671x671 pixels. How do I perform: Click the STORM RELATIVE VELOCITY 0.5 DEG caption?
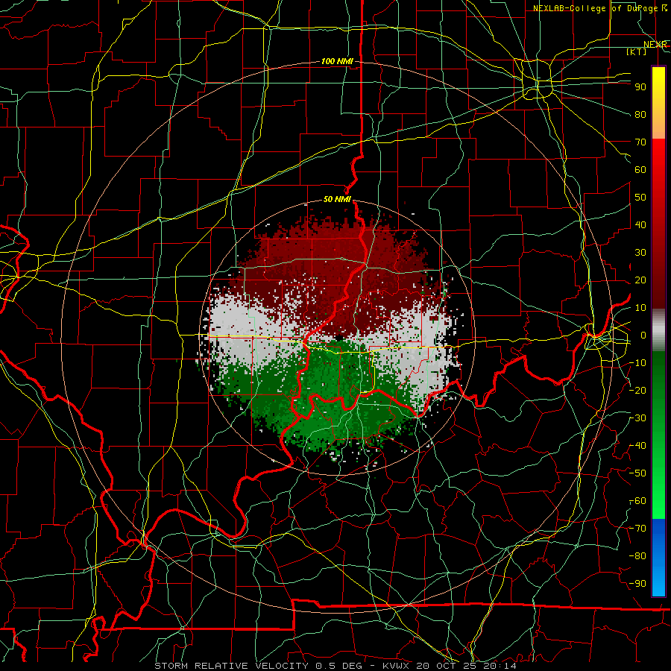(x=258, y=666)
